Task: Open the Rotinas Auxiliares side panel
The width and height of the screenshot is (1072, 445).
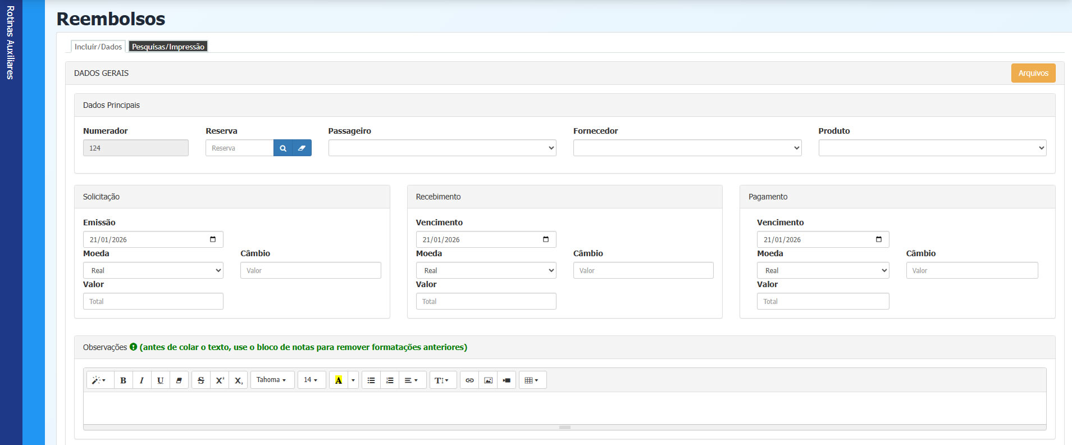Action: (11, 43)
